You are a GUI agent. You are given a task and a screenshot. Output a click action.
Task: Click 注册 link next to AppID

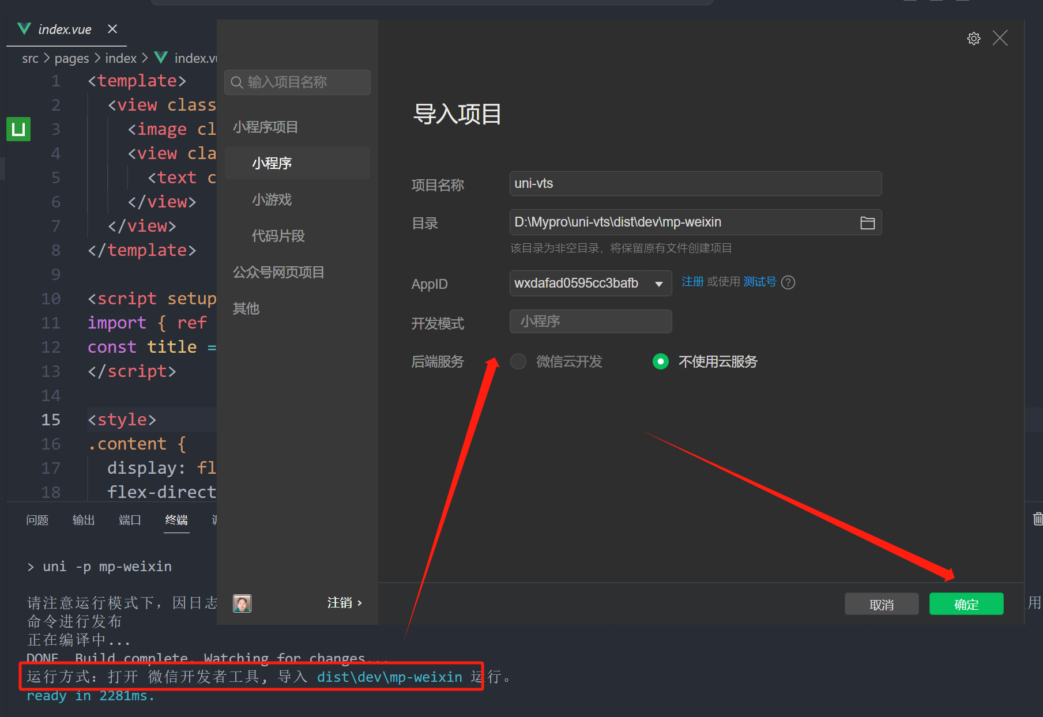[x=693, y=282]
